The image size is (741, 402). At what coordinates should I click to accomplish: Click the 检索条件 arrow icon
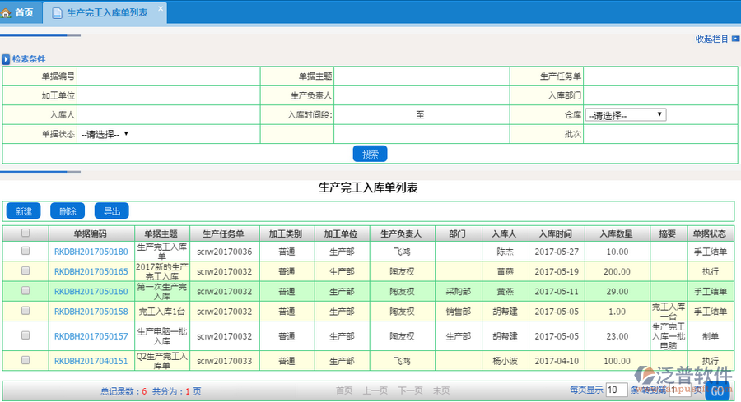coord(6,59)
